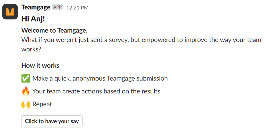
Task: Click the word 'results' in the second step
Action: click(151, 91)
